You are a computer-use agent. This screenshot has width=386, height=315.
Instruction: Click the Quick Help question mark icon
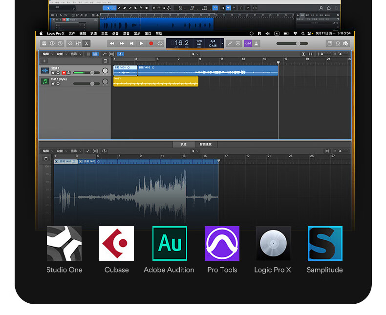(x=61, y=43)
